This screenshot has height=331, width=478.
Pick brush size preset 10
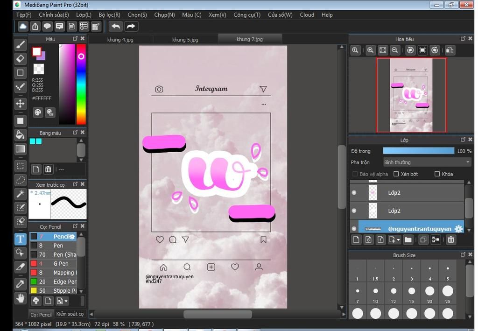pyautogui.click(x=376, y=294)
